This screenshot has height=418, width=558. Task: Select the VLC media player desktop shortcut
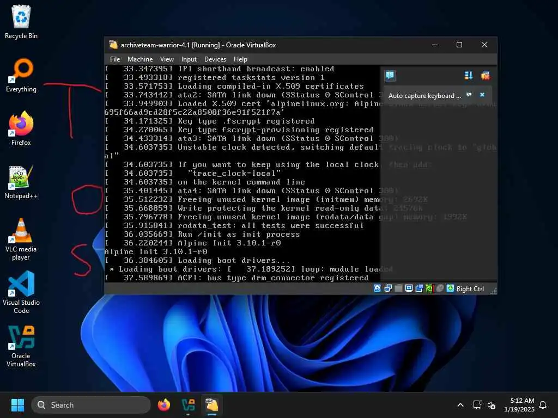point(21,239)
